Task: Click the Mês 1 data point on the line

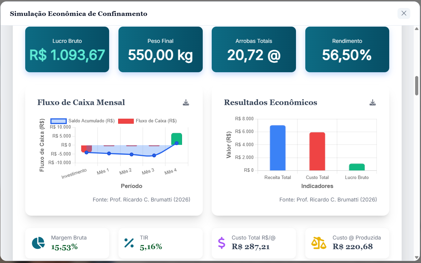Action: pyautogui.click(x=109, y=153)
